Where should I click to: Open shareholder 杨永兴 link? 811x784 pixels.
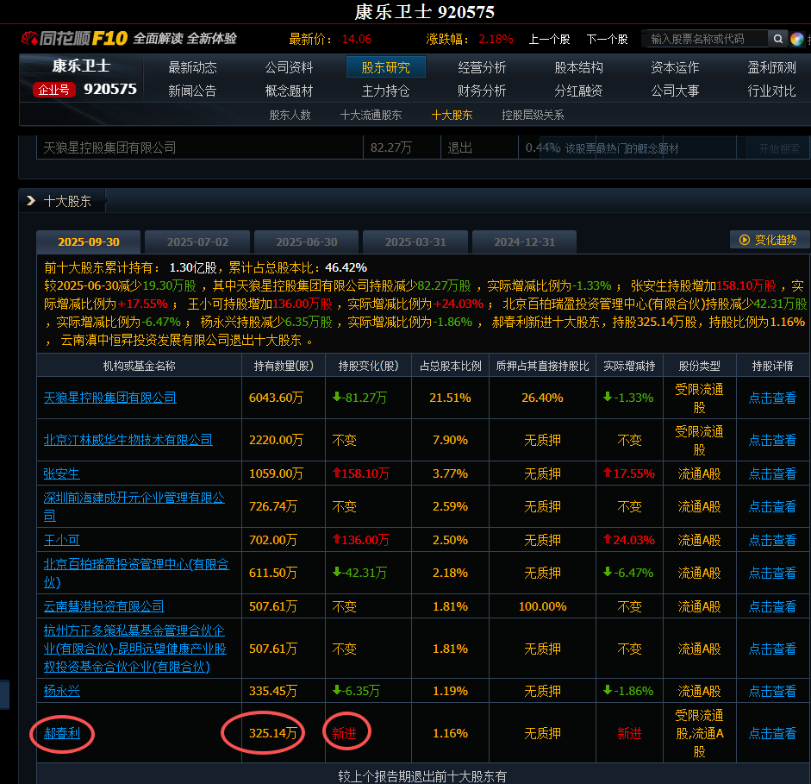(x=61, y=691)
